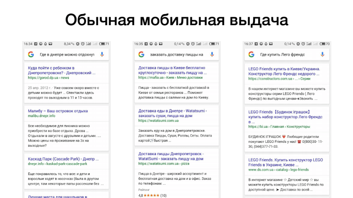Click the snippet 'Пицца - заказать с бесплатной доставкой'

coord(174,92)
